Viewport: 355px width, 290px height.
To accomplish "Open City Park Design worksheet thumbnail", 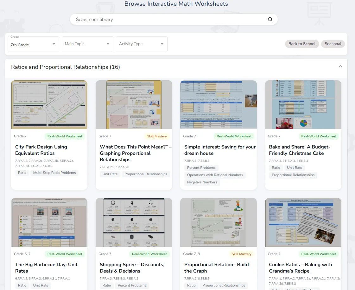I will coord(49,105).
